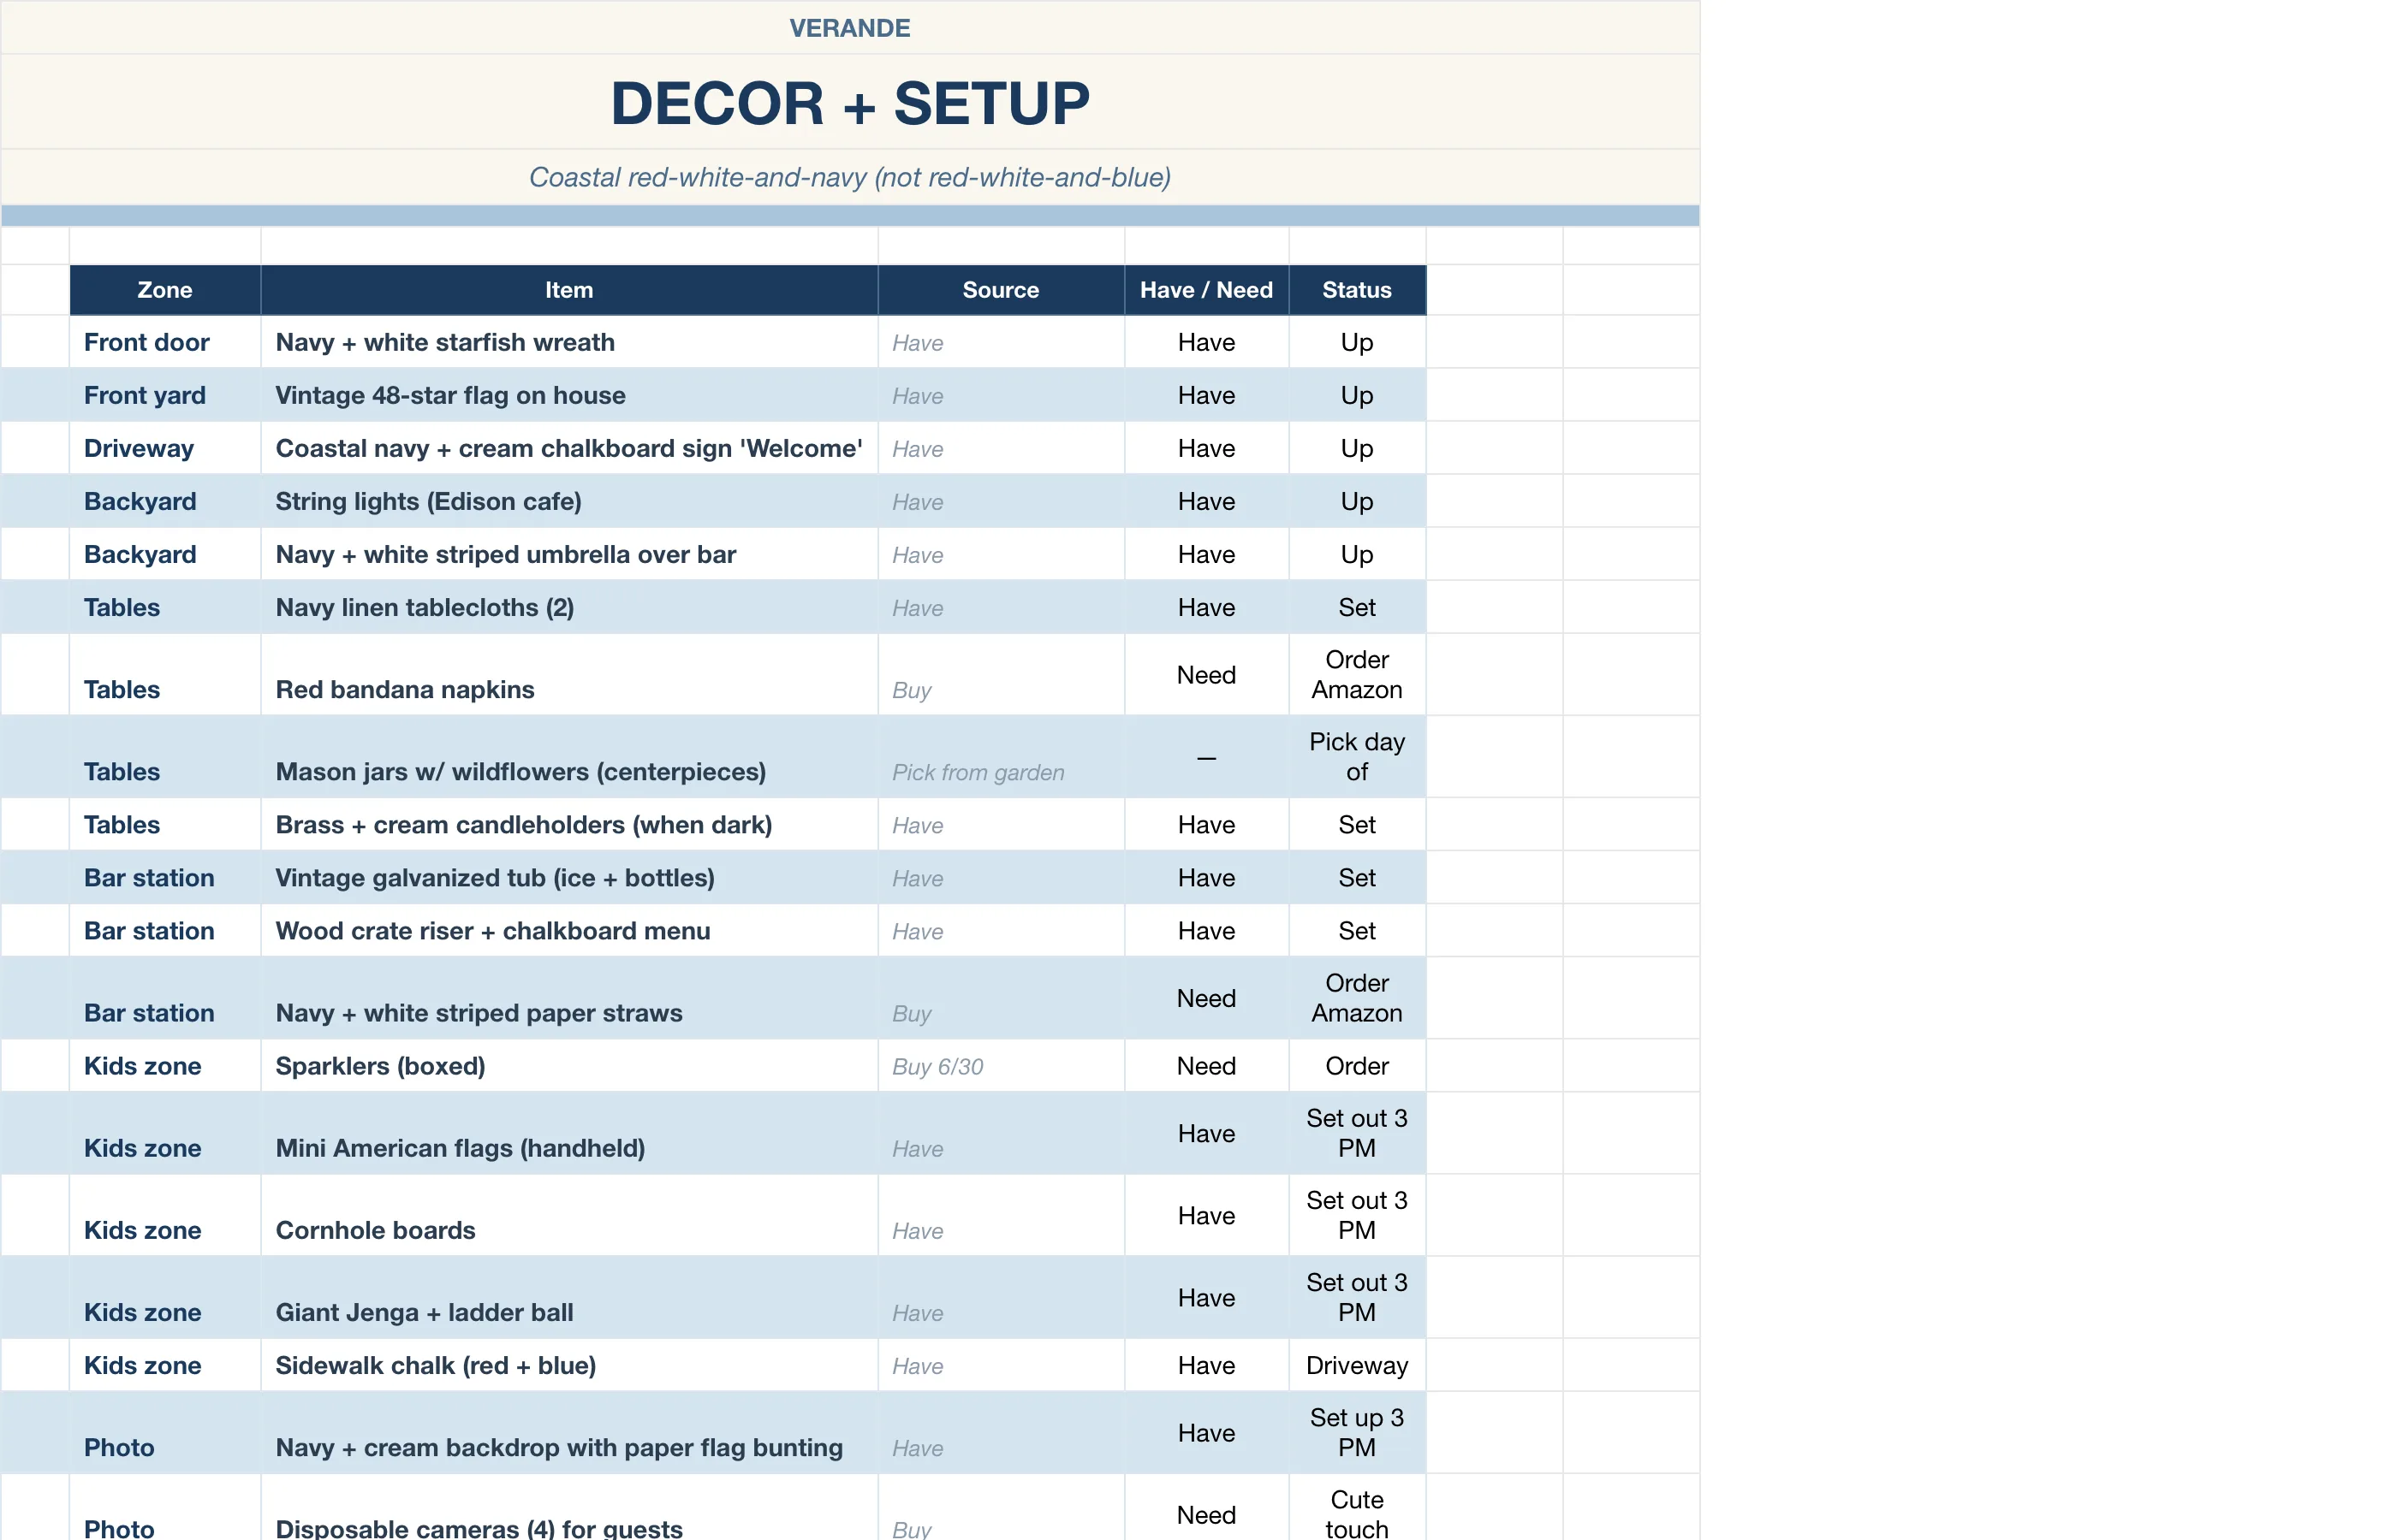
Task: Select Sidewalk chalk (red + blue) cell
Action: (569, 1365)
